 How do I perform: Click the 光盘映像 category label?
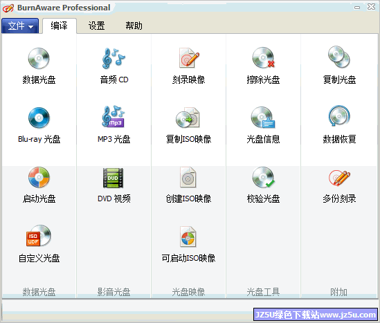[x=188, y=292]
